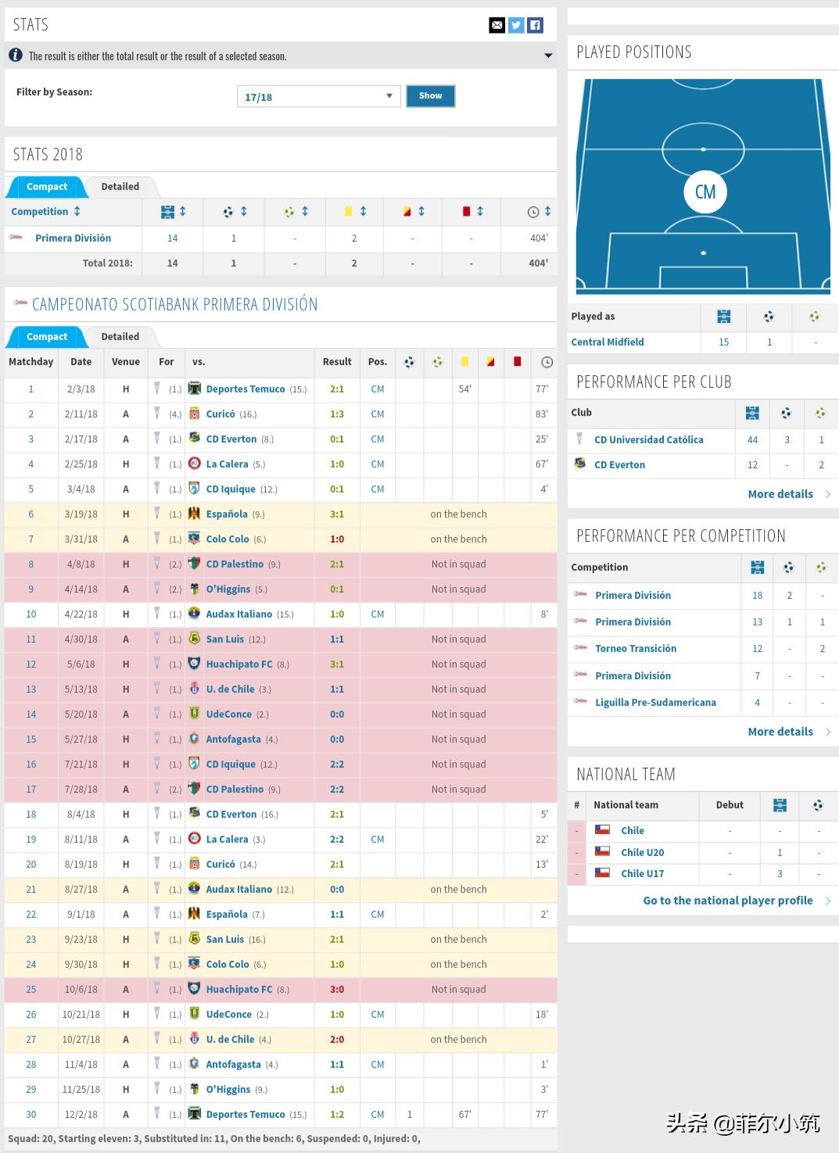Select Compact tab in Campeonato section

click(47, 337)
